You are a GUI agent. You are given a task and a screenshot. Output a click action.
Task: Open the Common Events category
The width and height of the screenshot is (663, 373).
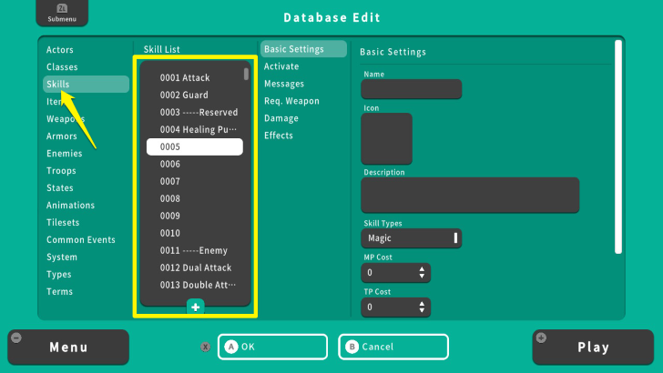[81, 240]
